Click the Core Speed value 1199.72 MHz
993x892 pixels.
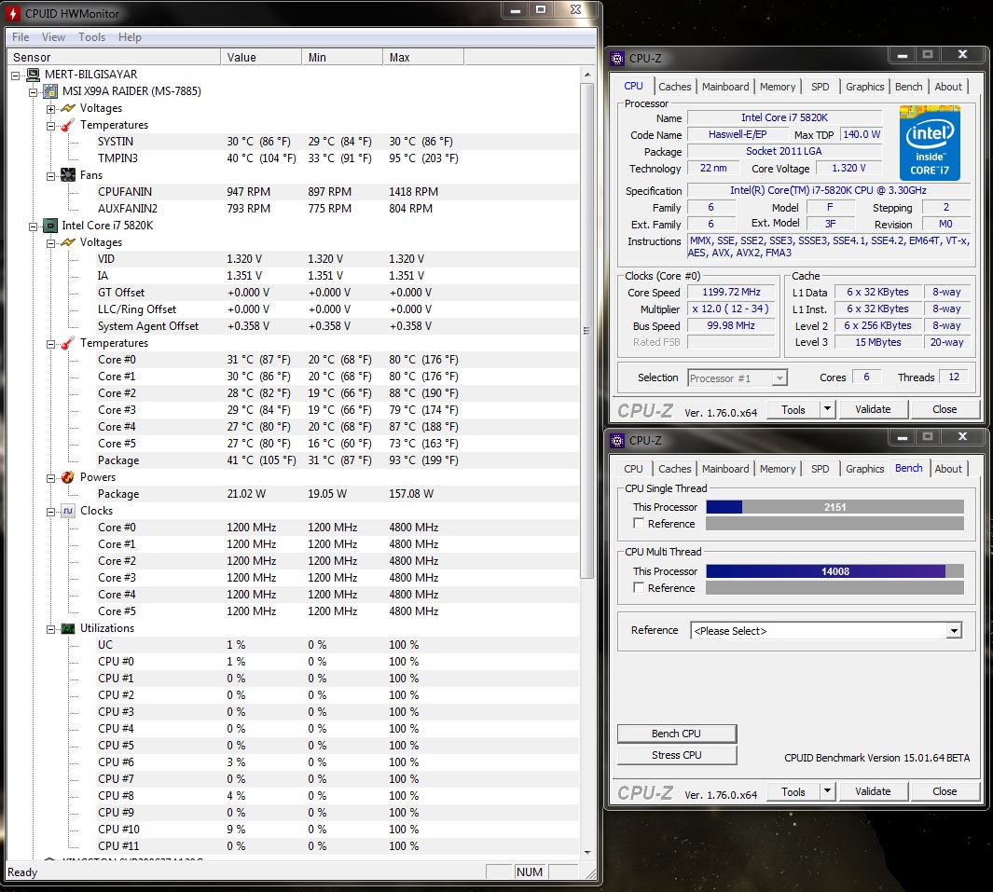pyautogui.click(x=731, y=292)
